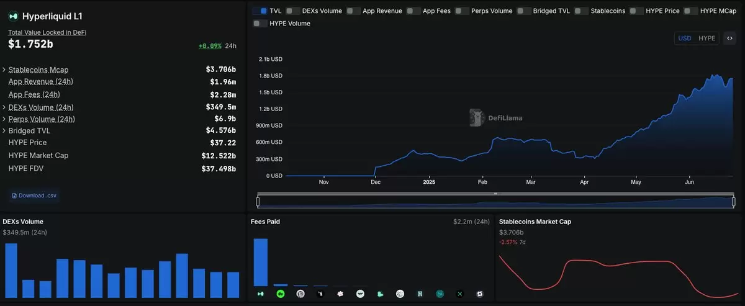
Task: Select the mint green duck-shaped protocol icon
Action: click(380, 294)
